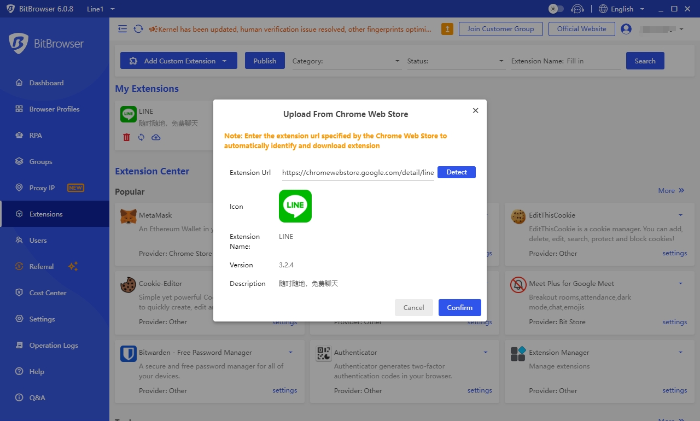Close the Upload From Chrome Web Store dialog

point(475,110)
